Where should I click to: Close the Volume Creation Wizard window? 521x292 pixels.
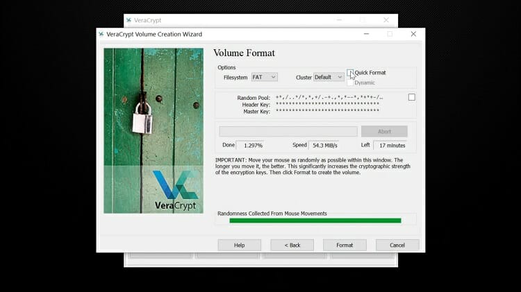pyautogui.click(x=413, y=34)
